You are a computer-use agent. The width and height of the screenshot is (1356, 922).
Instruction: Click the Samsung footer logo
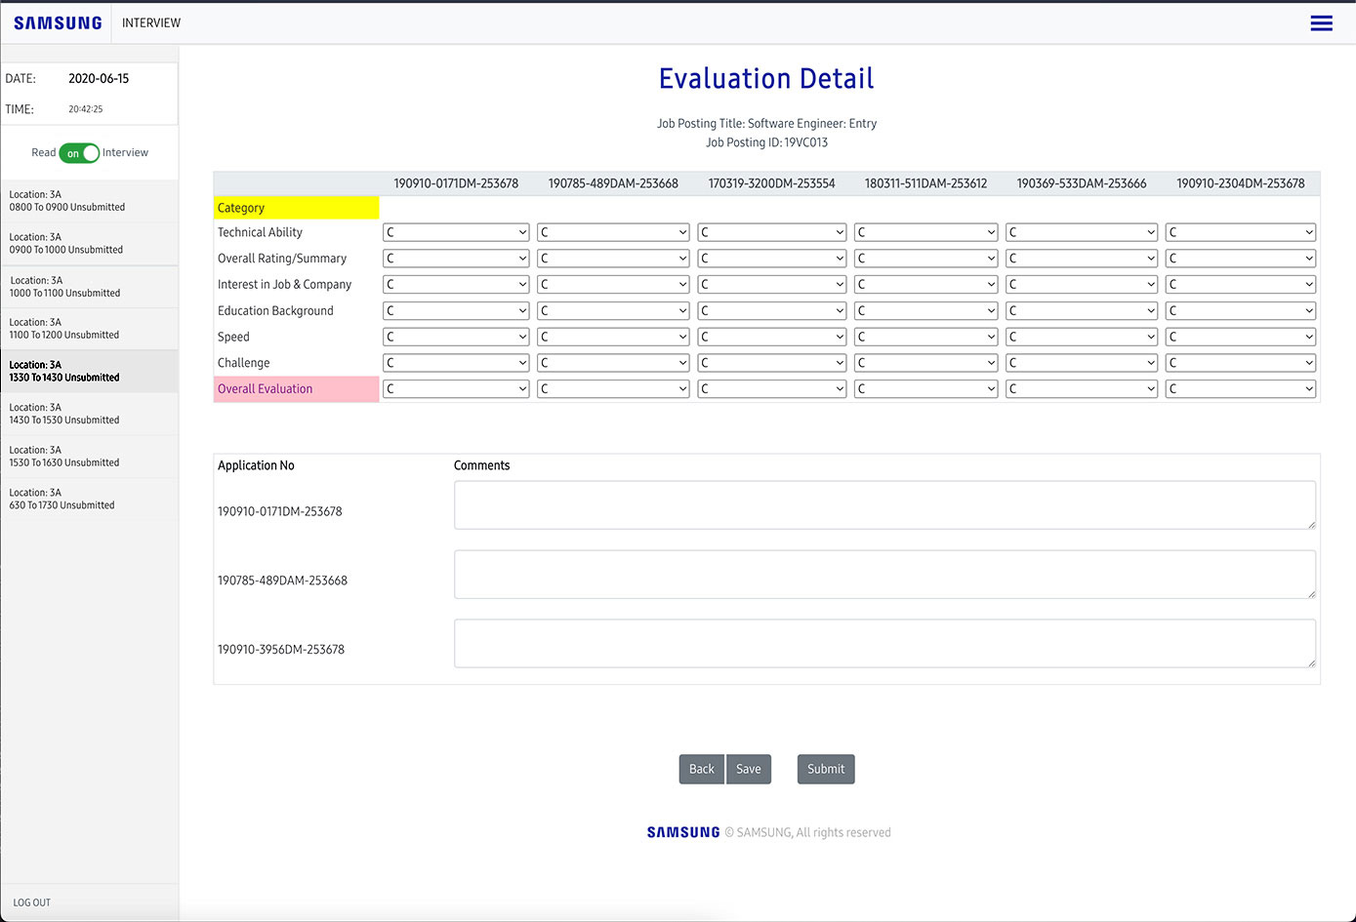click(683, 832)
